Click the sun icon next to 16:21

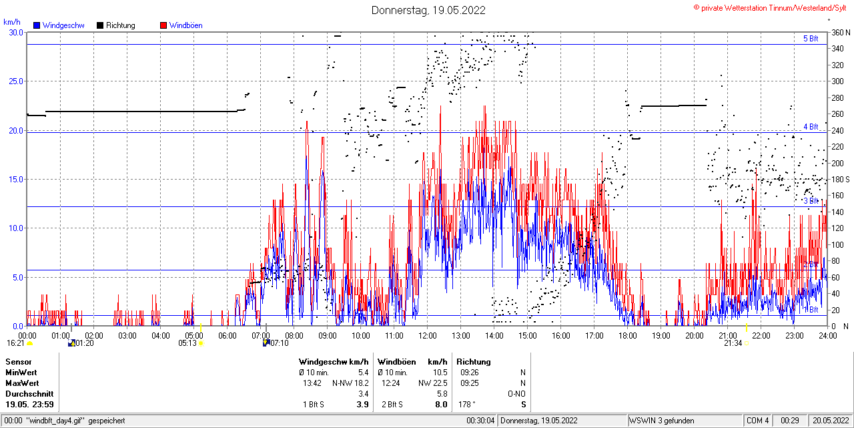(30, 343)
